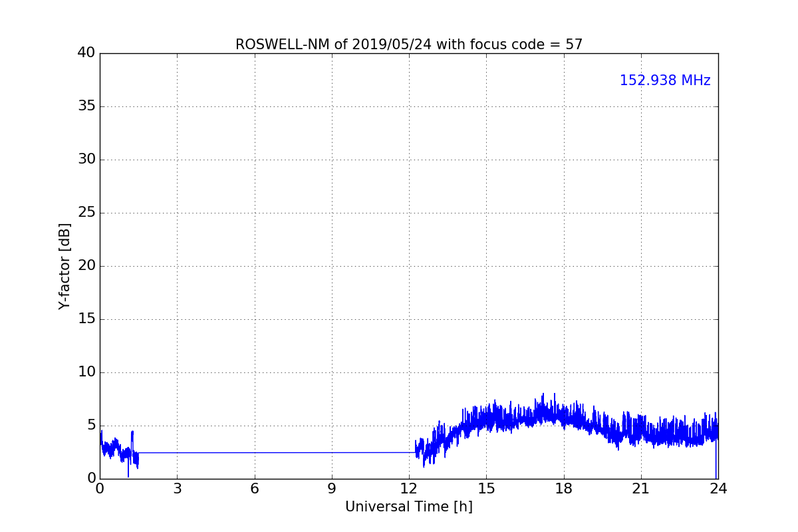Click the plot title 'ROSWELL-NM of 2019/05/24'
Screen dimensions: 798x532
409,45
